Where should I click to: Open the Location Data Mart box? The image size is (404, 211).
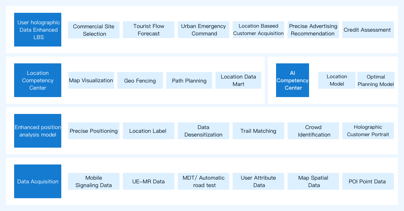[238, 80]
